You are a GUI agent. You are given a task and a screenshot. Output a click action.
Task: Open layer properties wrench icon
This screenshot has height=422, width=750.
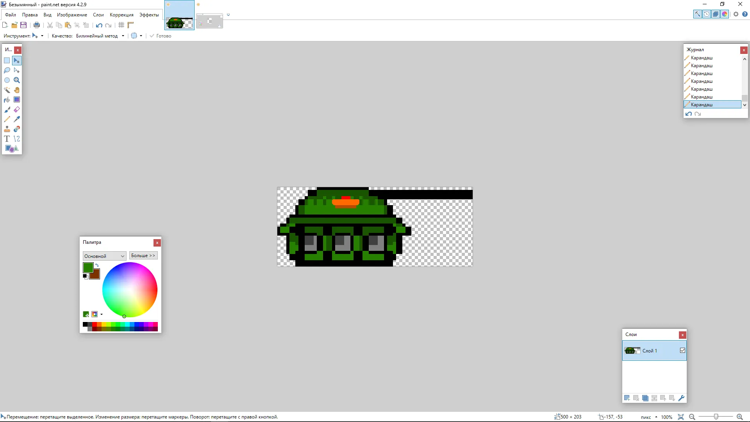681,398
